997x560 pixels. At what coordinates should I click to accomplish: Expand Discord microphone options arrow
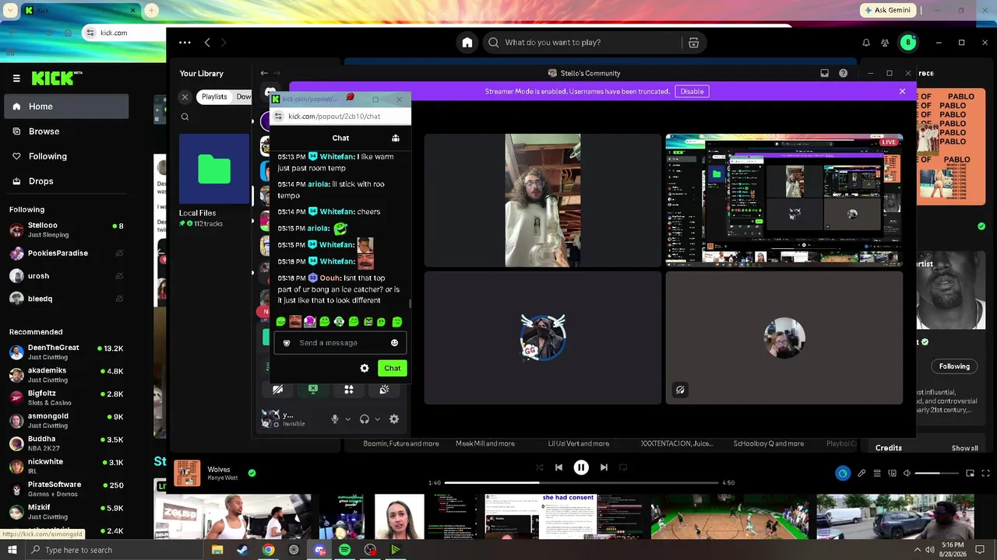347,419
